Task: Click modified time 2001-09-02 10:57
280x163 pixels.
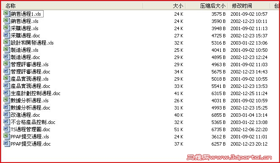Action: point(249,14)
